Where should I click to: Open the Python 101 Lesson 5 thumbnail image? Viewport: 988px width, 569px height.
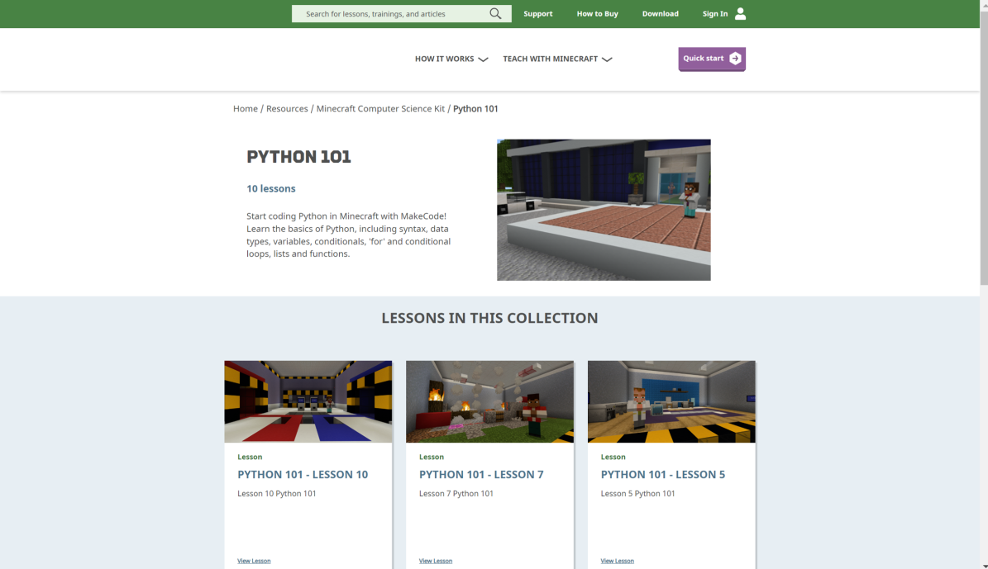coord(671,401)
